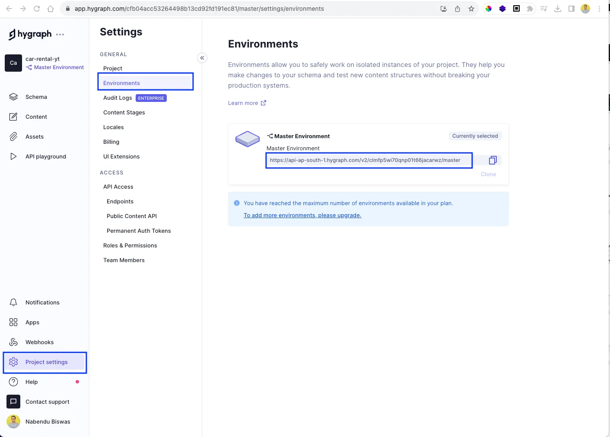
Task: Open the Project settings page
Action: [45, 362]
